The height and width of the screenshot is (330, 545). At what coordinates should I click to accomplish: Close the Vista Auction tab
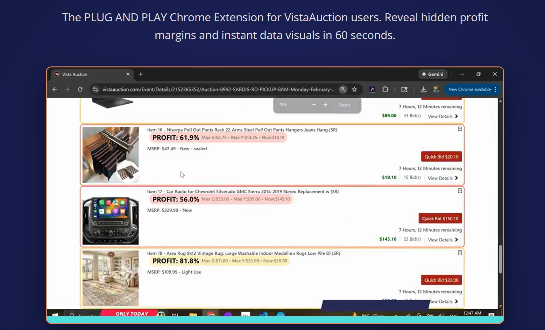click(128, 74)
